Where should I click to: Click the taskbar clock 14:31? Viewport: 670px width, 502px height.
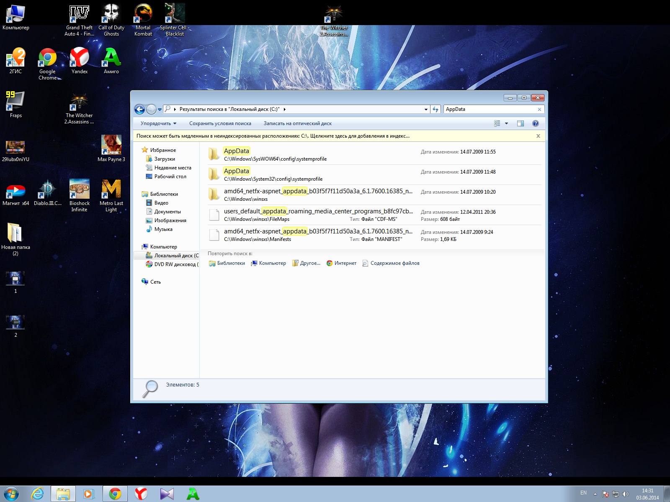point(647,494)
